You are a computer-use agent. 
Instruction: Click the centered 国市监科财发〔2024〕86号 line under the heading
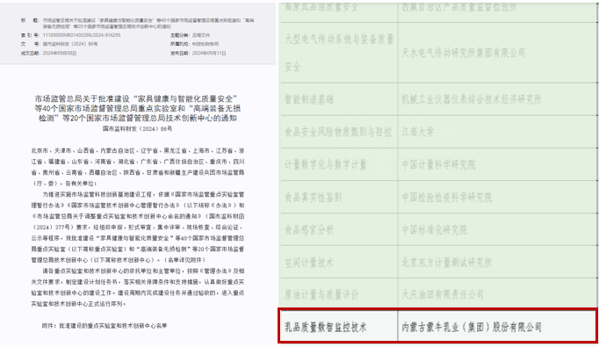click(x=138, y=129)
